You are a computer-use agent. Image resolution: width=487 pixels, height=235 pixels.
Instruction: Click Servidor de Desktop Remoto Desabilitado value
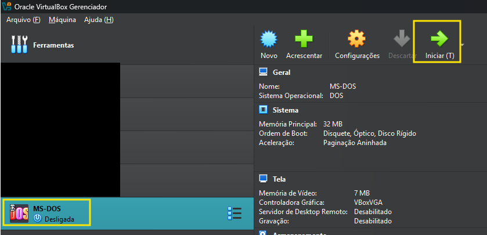click(373, 212)
